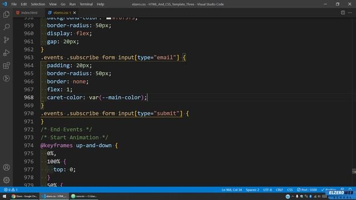356x200 pixels.
Task: Click 'top: 0;' on line 977
Action: [x=65, y=169]
